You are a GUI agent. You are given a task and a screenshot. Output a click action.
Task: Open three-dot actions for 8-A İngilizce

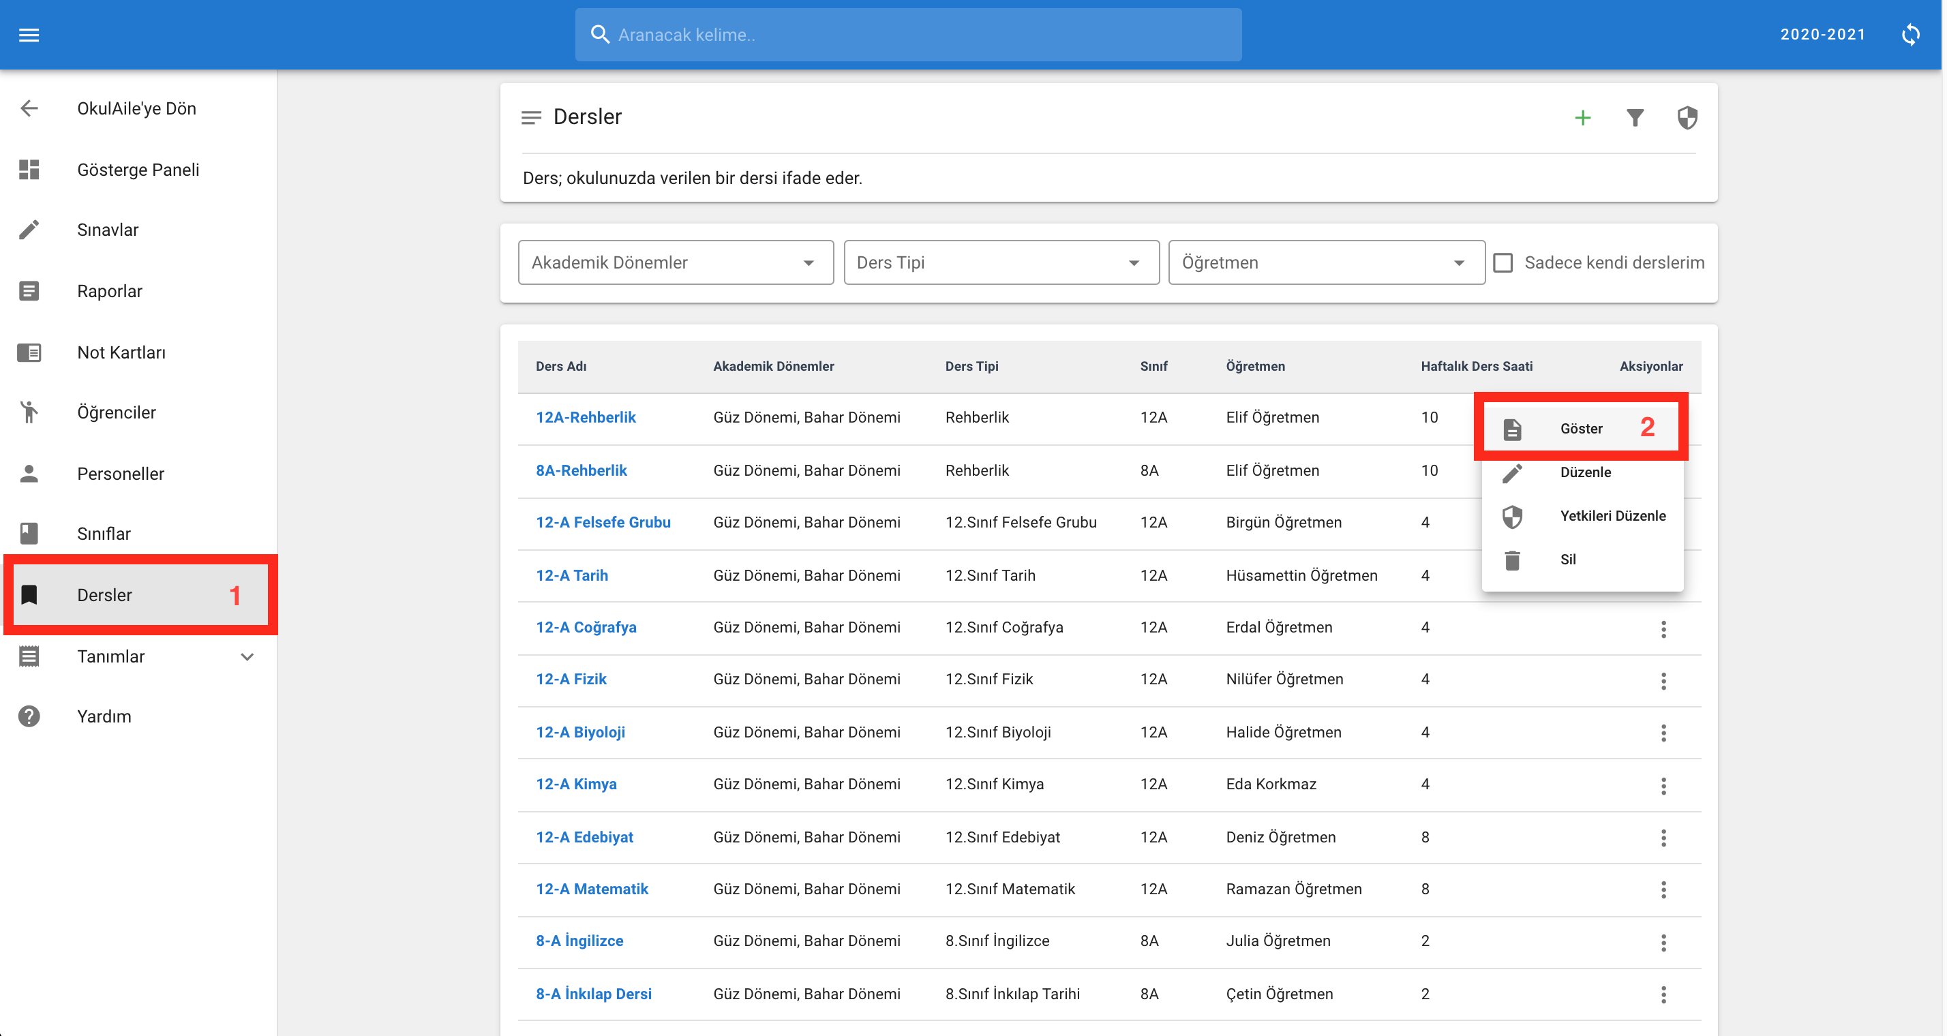(1663, 943)
